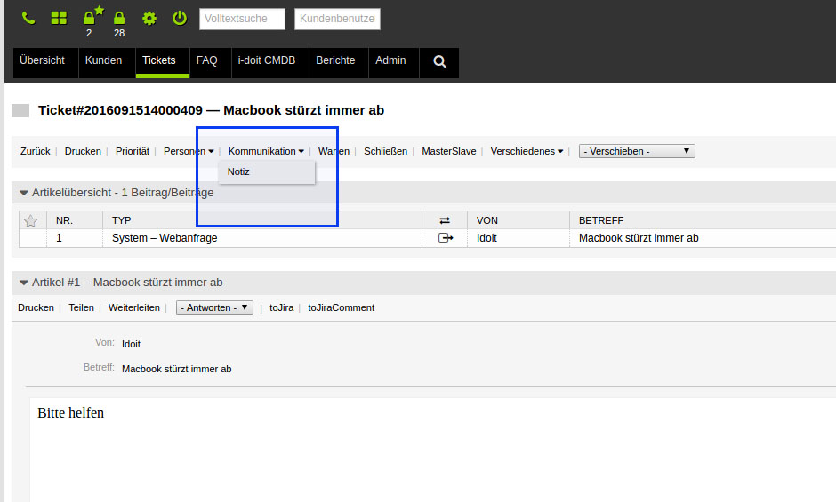The height and width of the screenshot is (502, 836).
Task: Click the gray flag beside ticket title
Action: click(20, 111)
